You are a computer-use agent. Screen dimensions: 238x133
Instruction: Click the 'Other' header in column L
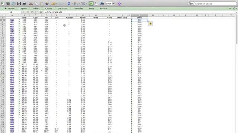[139, 18]
